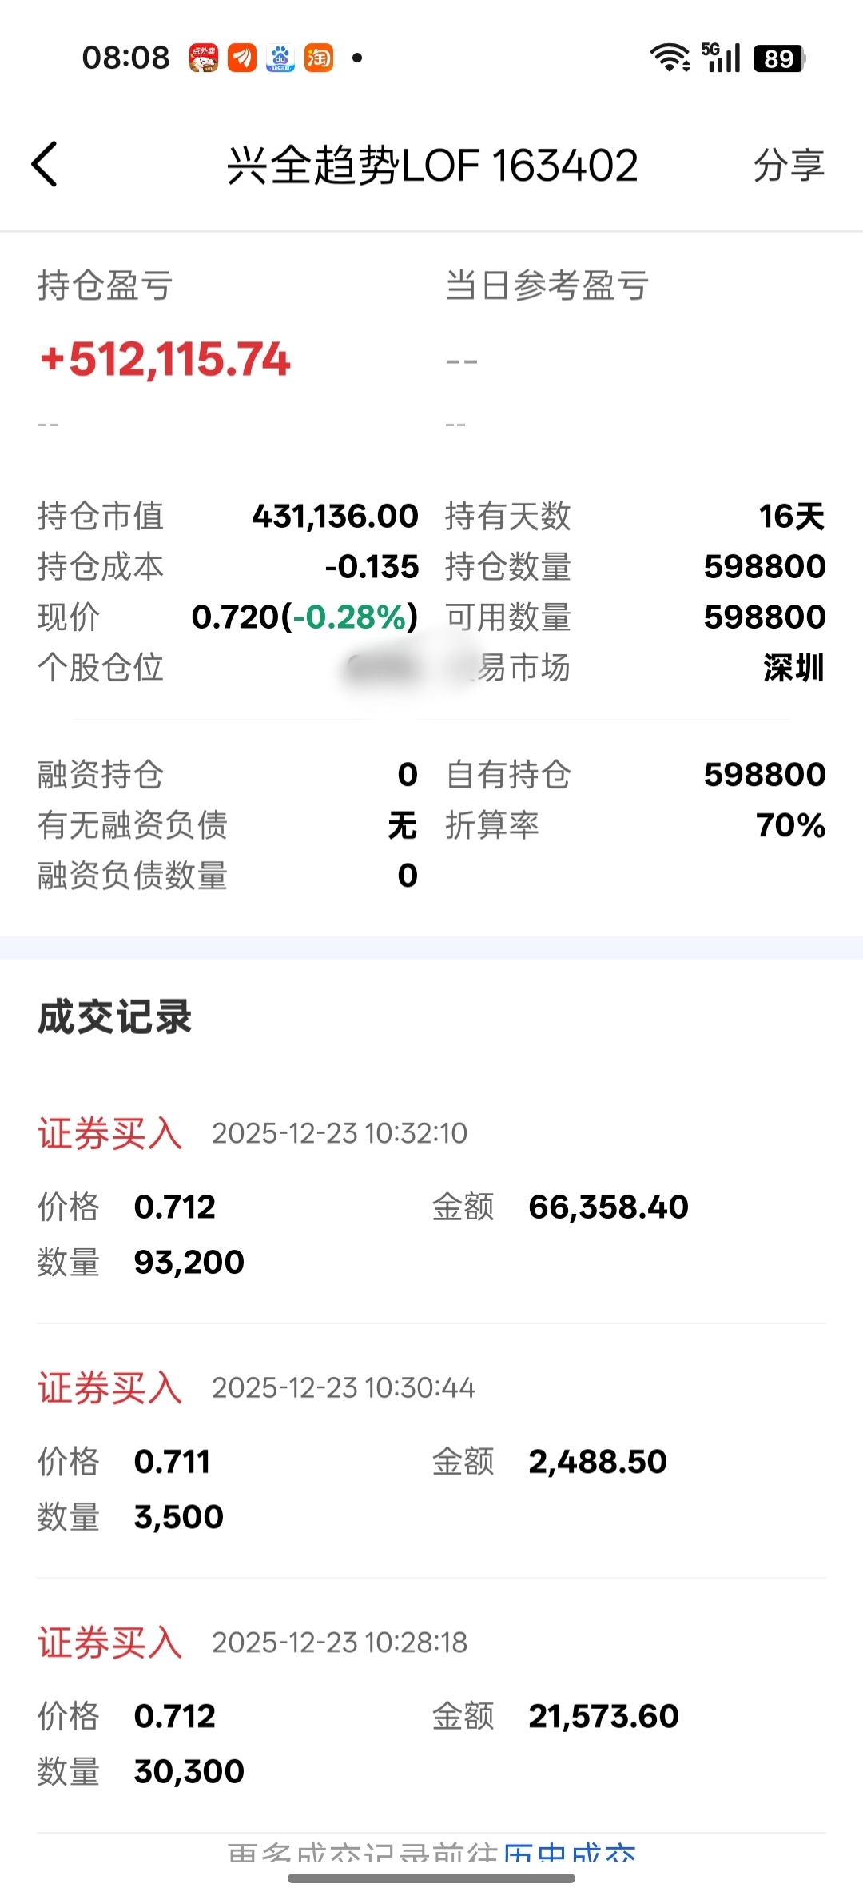Open the 历史成交 history link
This screenshot has height=1900, width=863.
pos(570,1852)
